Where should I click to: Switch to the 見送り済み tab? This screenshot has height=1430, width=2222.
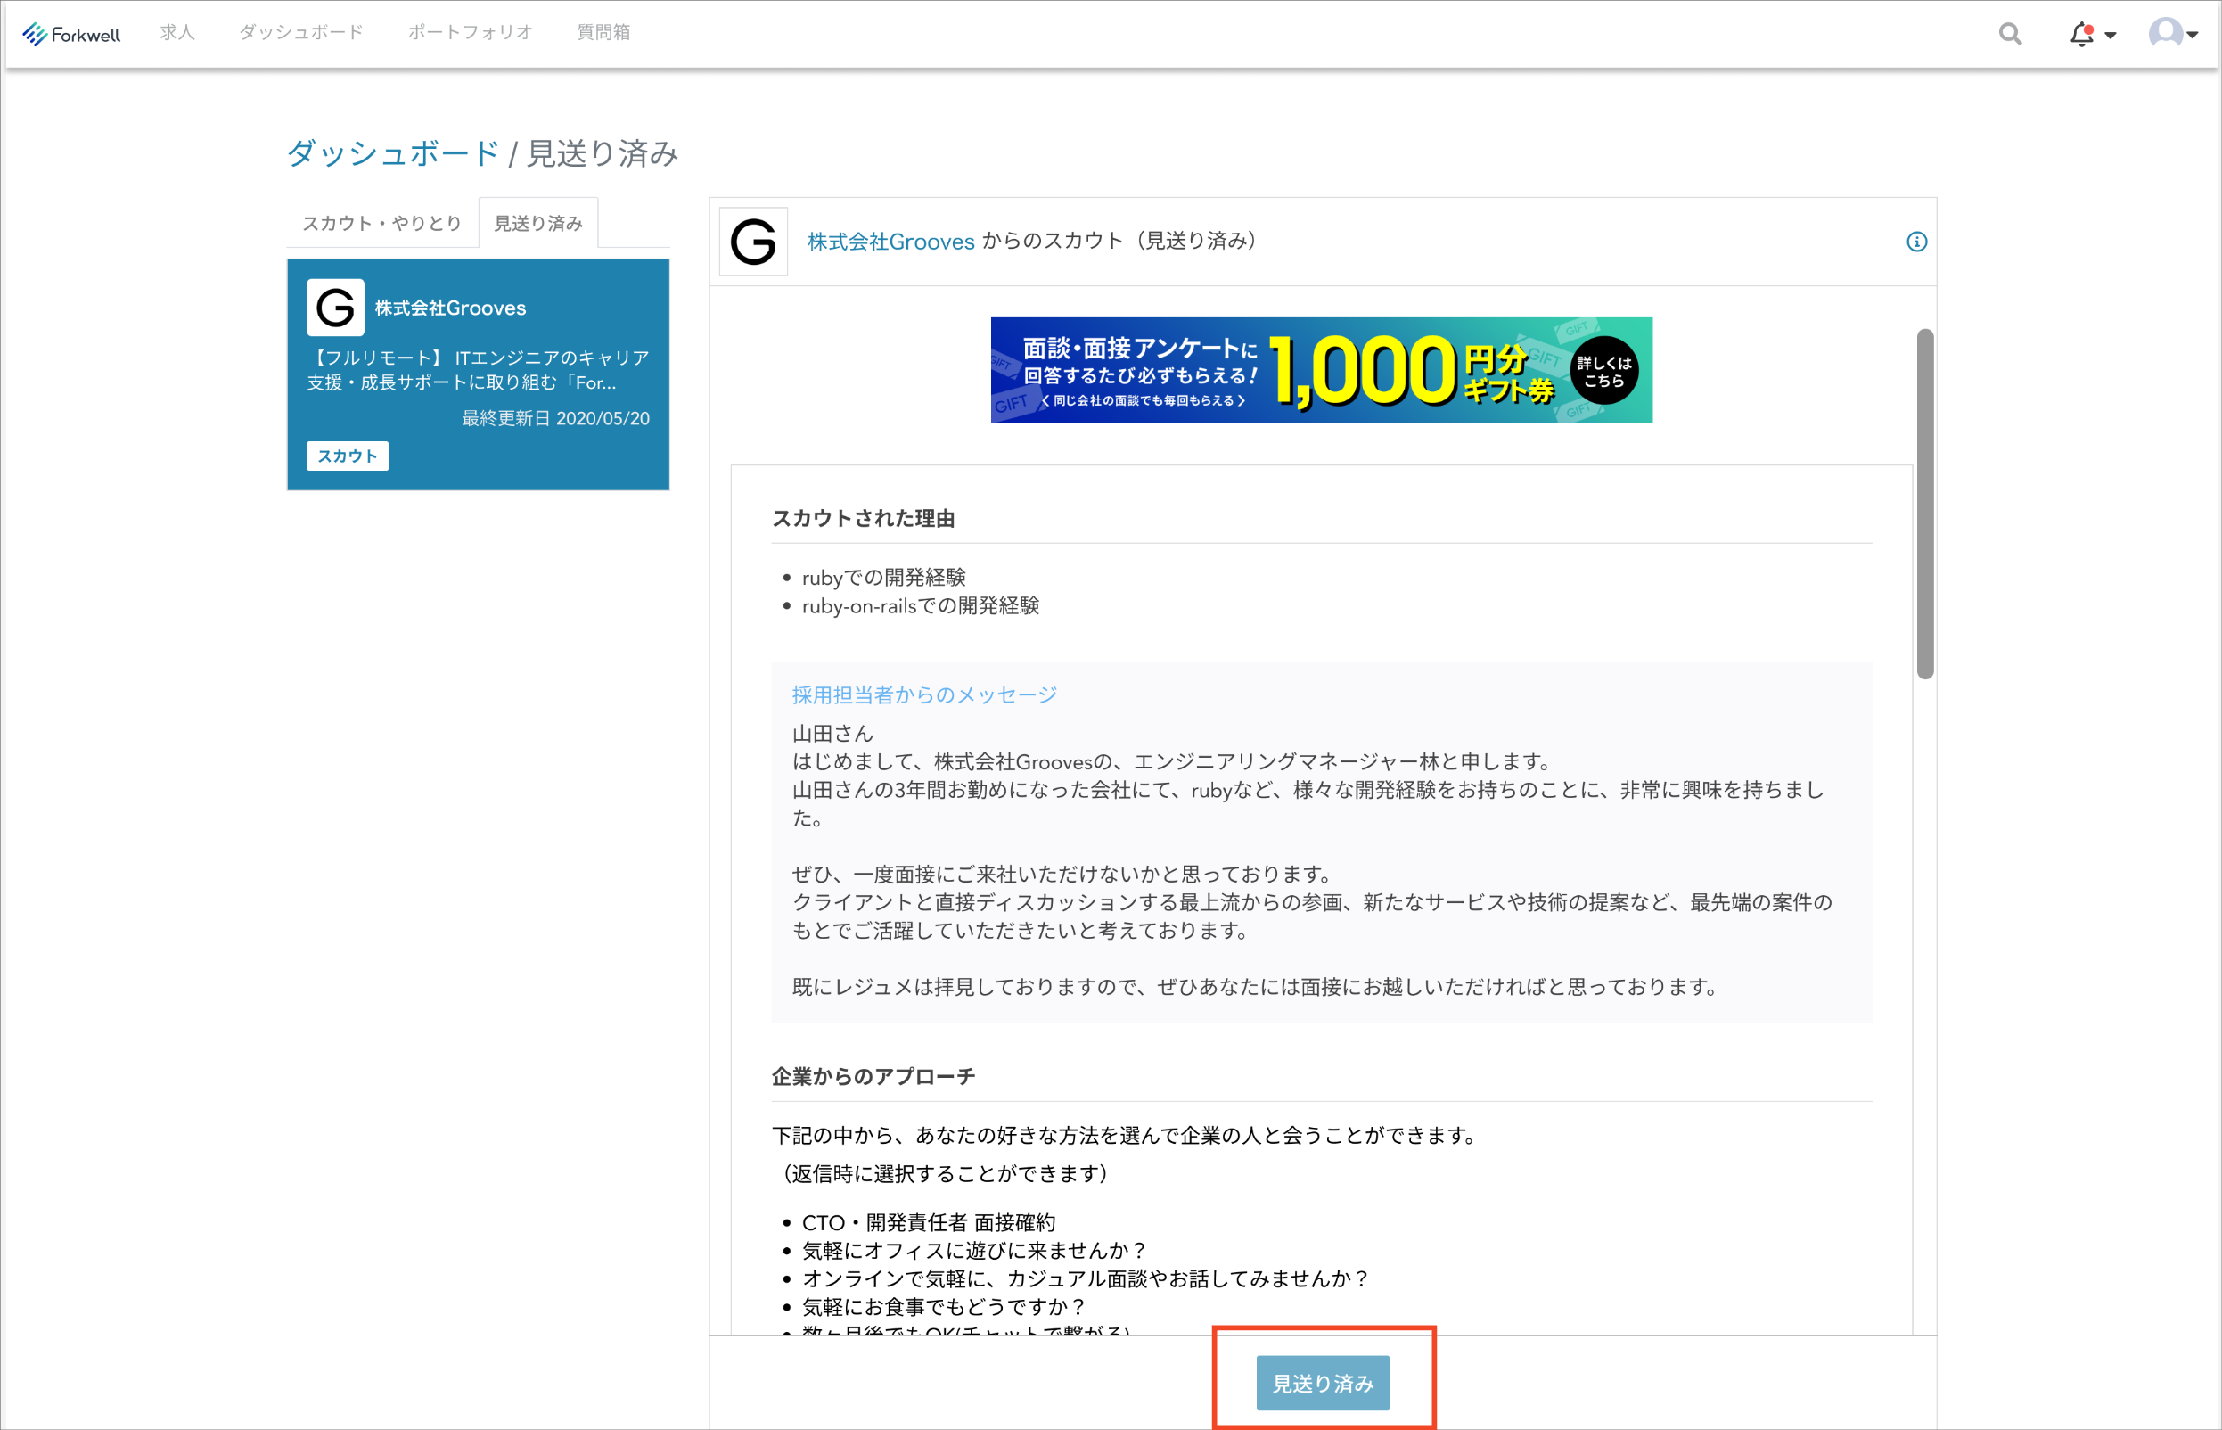pyautogui.click(x=538, y=224)
